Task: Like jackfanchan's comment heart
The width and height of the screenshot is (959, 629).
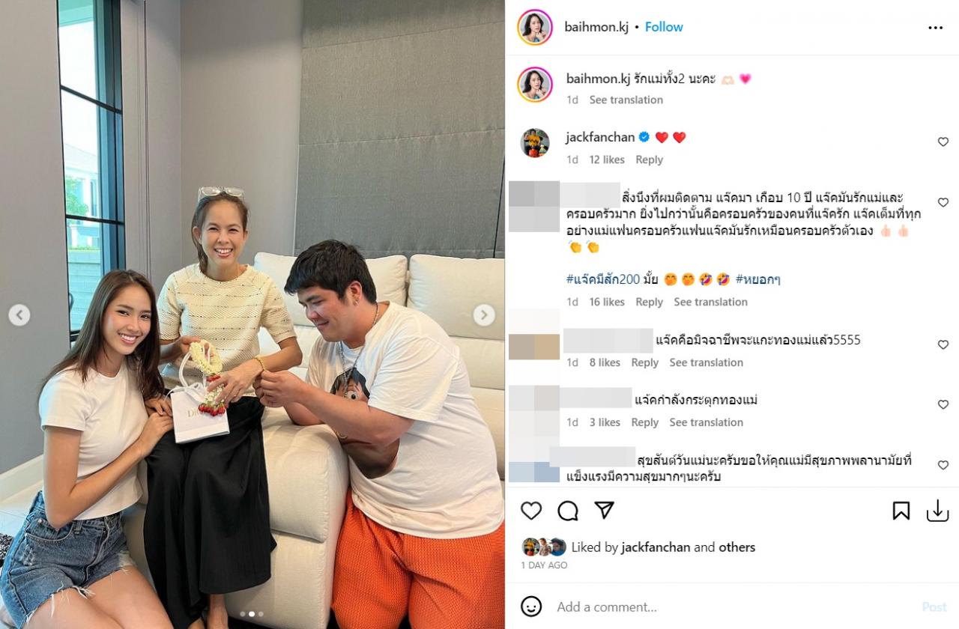Action: pos(943,142)
